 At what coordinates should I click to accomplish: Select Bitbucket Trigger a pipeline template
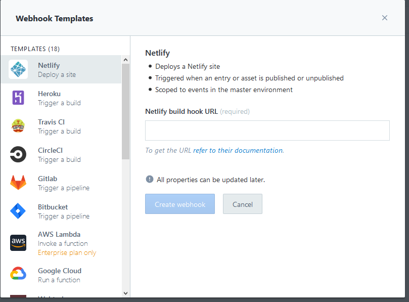[61, 211]
